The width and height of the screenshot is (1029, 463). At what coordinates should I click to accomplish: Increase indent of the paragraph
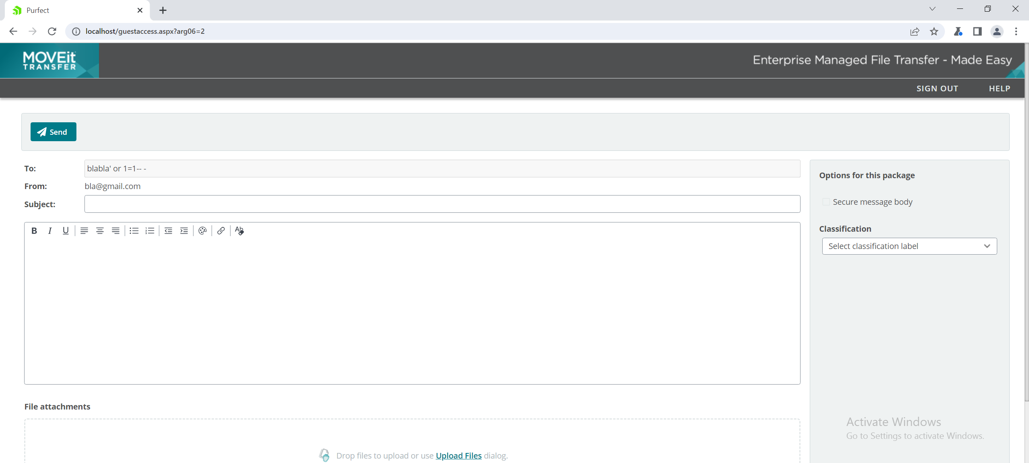(184, 230)
